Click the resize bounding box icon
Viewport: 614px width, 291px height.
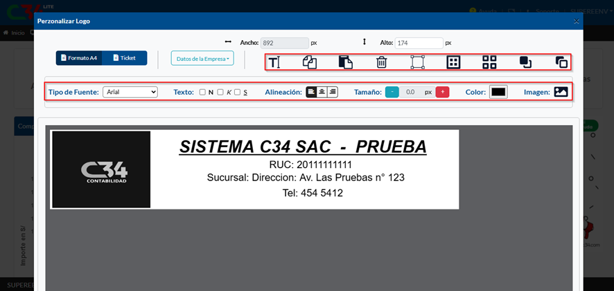click(x=417, y=62)
